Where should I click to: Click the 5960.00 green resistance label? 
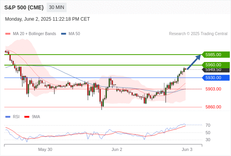pyautogui.click(x=216, y=65)
